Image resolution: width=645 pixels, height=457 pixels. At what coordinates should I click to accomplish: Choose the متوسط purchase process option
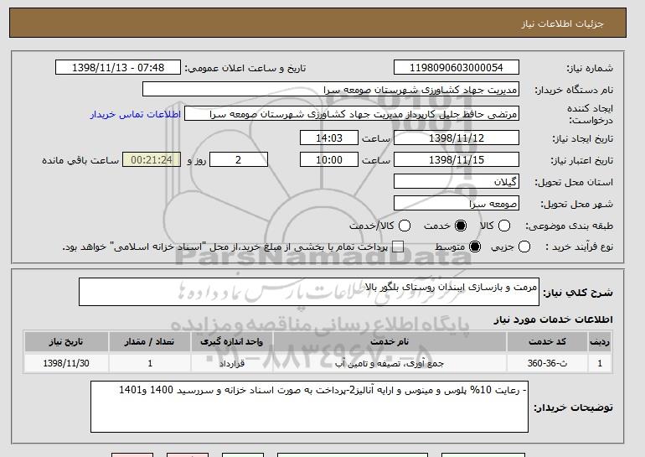[475, 247]
